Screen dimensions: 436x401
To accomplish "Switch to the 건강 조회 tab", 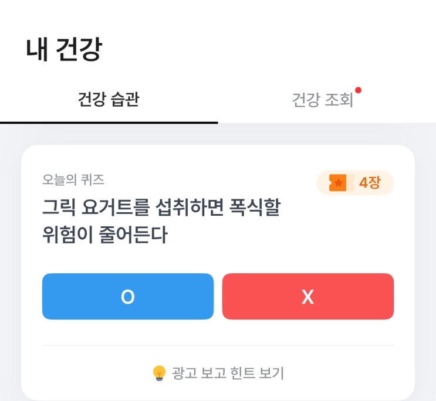I will [322, 101].
